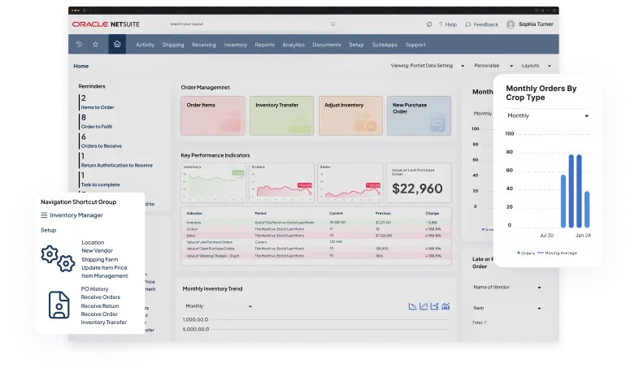The image size is (639, 377).
Task: Select the last chart type icon in Monthly Inventory Trend
Action: (x=446, y=306)
